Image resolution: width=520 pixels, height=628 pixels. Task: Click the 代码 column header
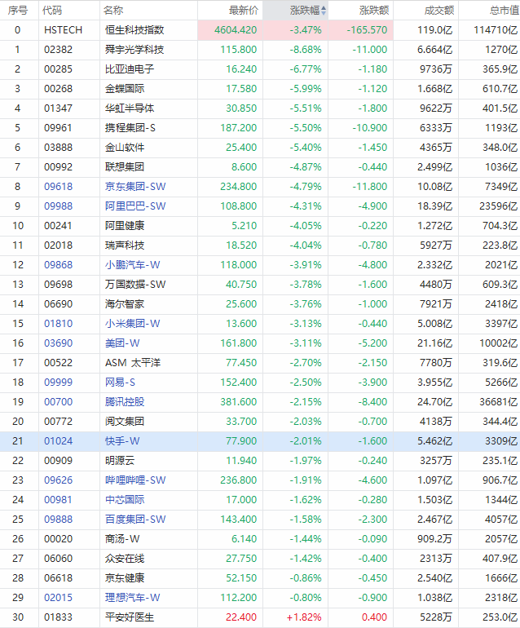(52, 11)
